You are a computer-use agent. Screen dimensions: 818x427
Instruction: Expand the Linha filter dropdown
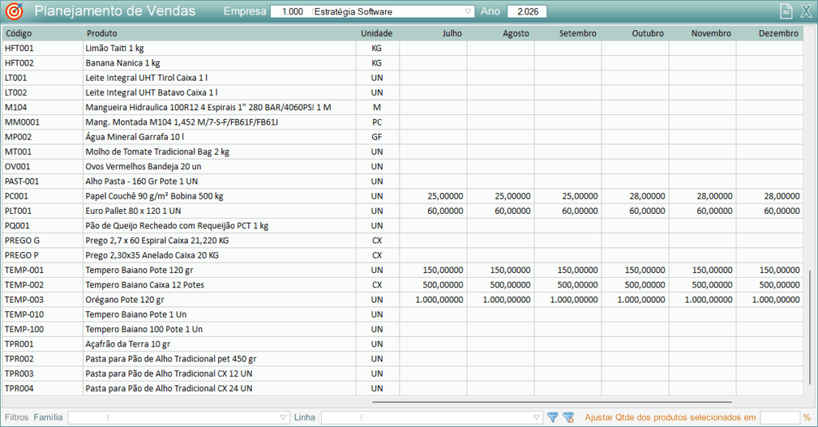pyautogui.click(x=537, y=417)
